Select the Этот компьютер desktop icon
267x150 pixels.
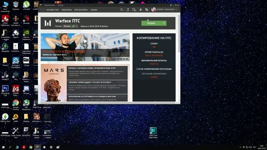pyautogui.click(x=5, y=7)
